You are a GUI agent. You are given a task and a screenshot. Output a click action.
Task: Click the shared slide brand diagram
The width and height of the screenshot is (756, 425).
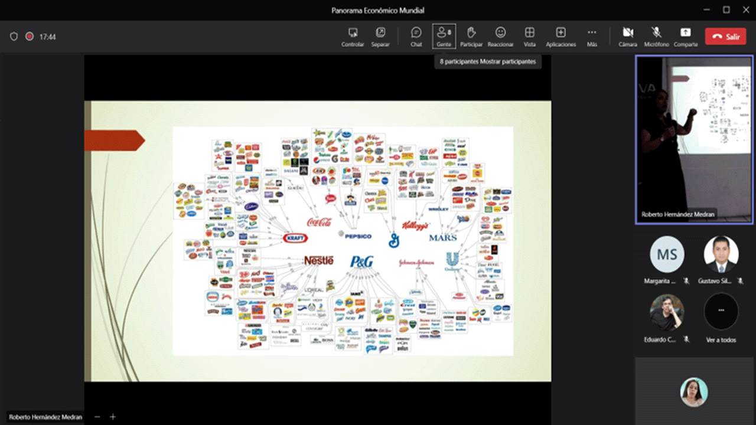click(x=343, y=241)
